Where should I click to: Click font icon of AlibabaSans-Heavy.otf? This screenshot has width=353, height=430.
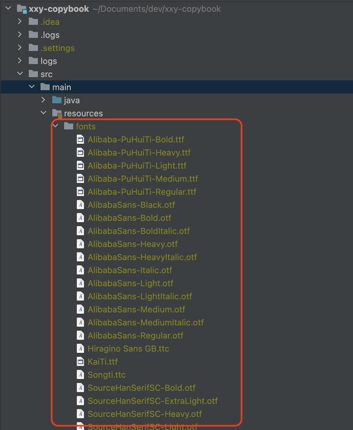coord(81,244)
